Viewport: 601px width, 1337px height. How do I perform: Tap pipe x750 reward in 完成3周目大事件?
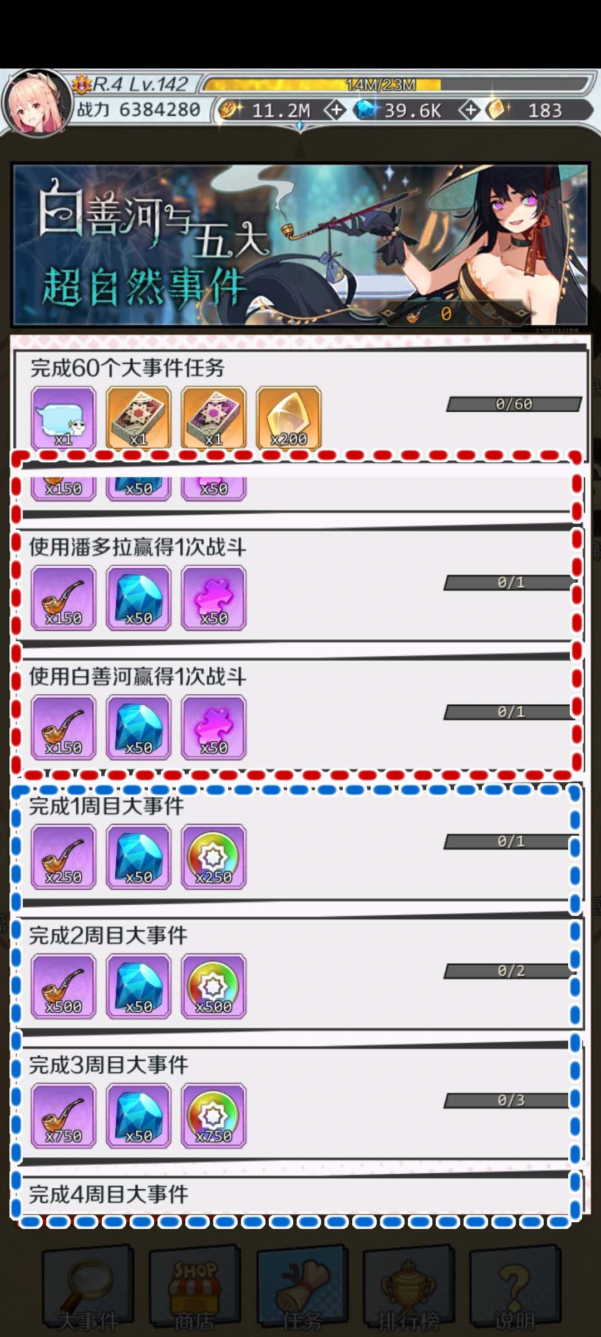tap(63, 1116)
